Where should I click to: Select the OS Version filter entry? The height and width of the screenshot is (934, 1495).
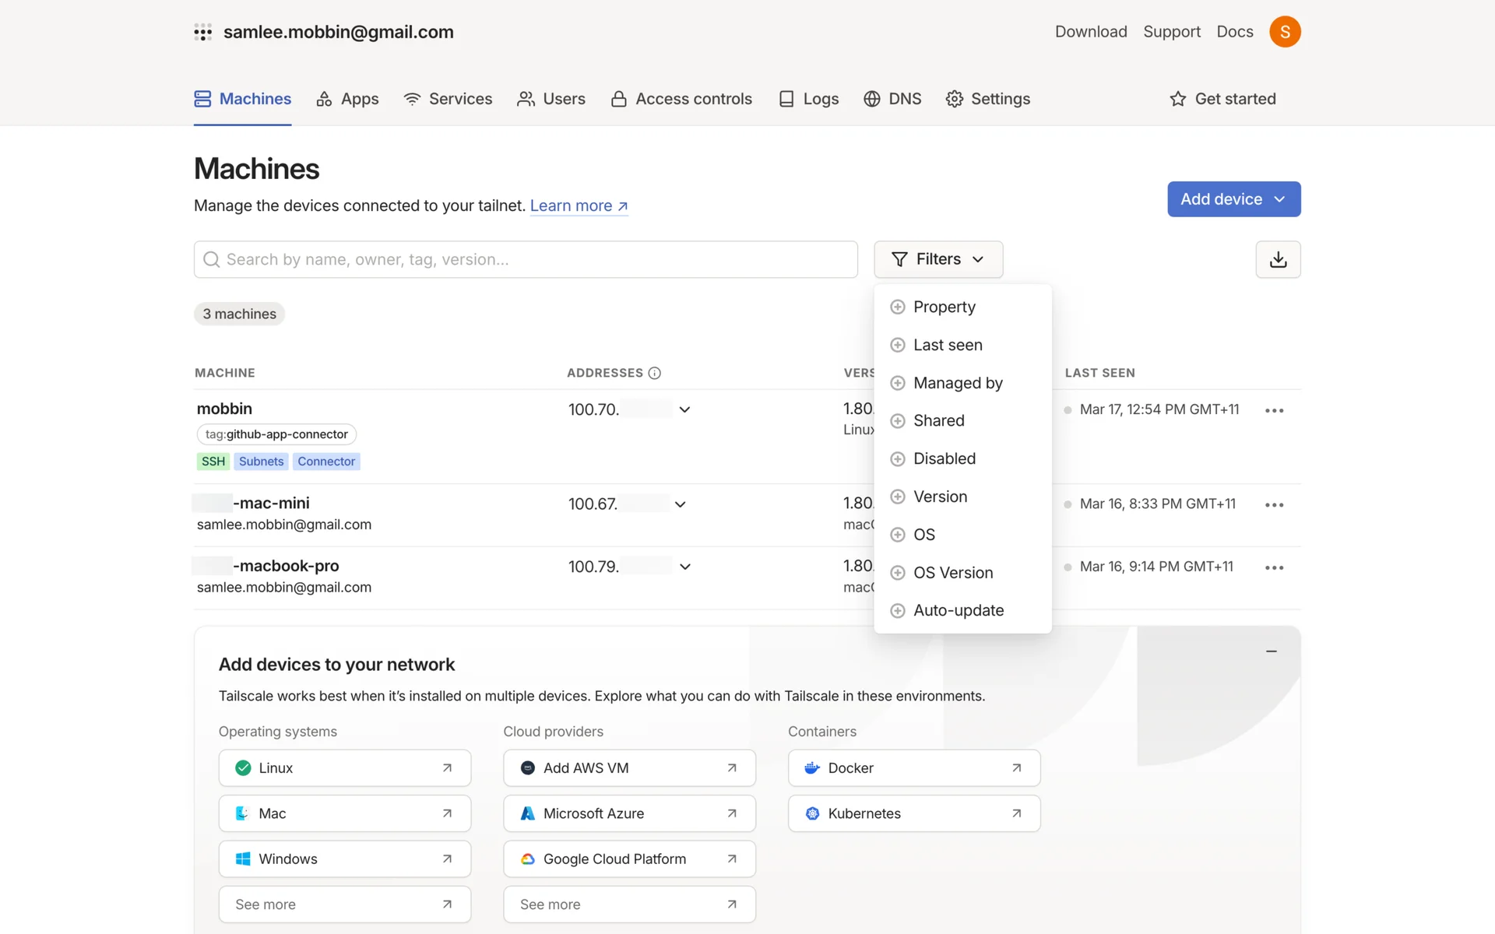coord(952,573)
